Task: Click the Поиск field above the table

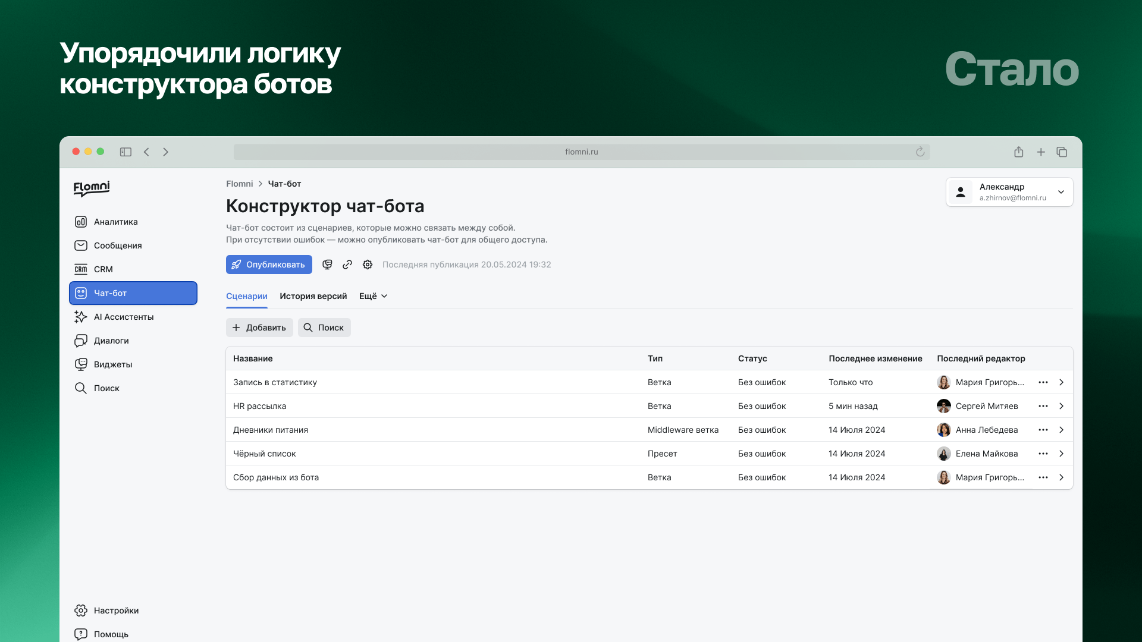Action: pyautogui.click(x=324, y=328)
